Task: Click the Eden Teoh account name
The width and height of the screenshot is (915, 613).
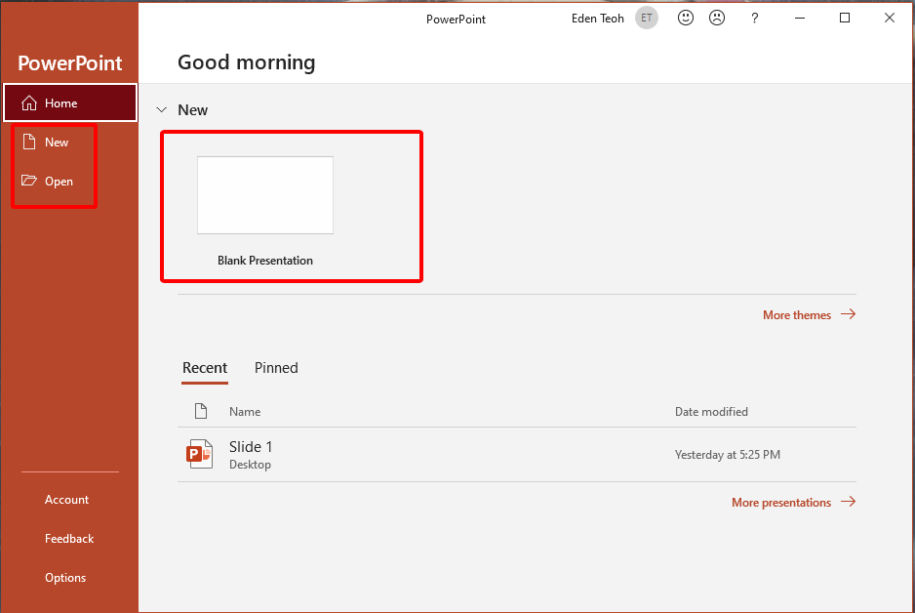Action: point(597,19)
